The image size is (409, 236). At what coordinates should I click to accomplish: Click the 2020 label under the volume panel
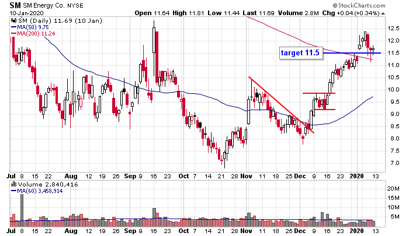pos(356,231)
